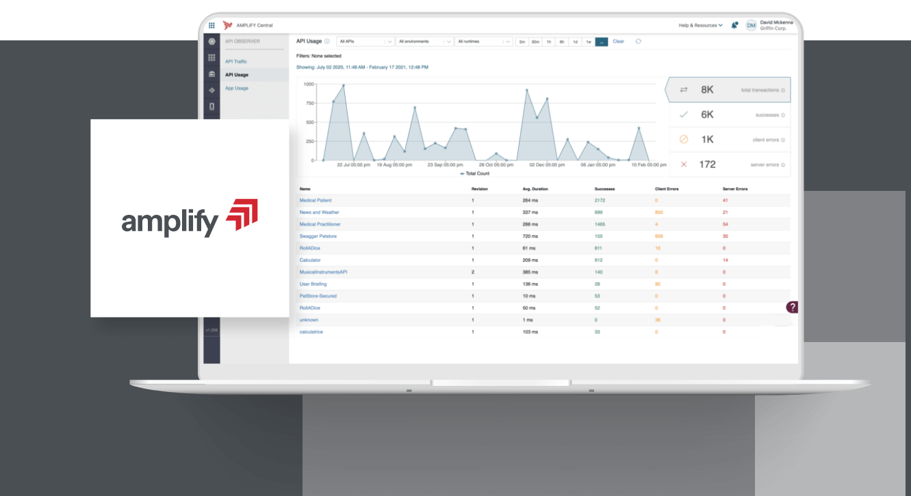Click the Amplify Central logo icon
Viewport: 911px width, 496px height.
(x=228, y=25)
